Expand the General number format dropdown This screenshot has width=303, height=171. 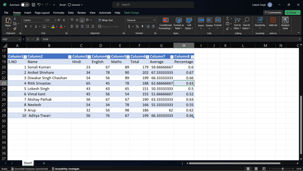(x=154, y=20)
